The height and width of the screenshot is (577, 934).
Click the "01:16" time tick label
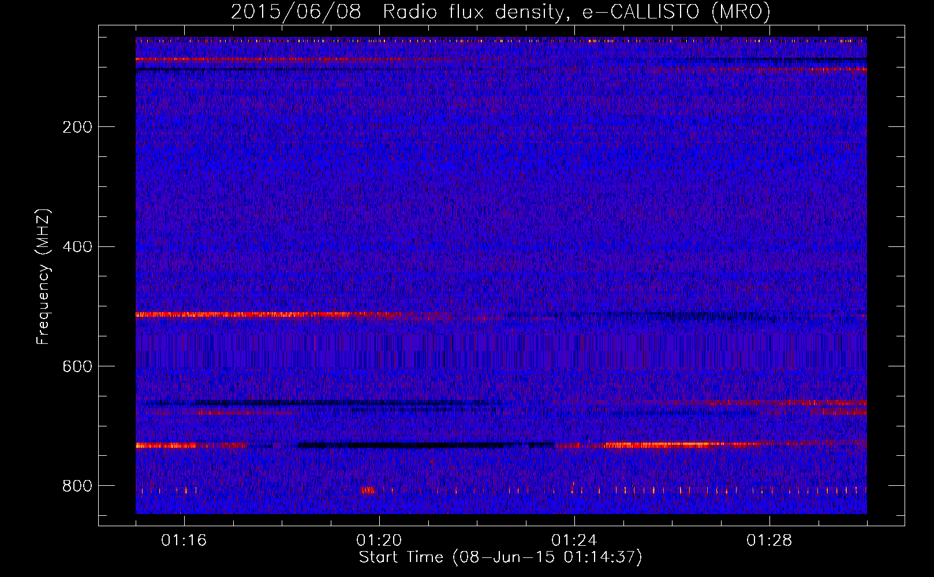point(184,541)
